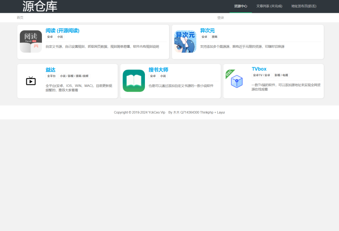
Task: Open the 异次元 title link
Action: point(207,31)
